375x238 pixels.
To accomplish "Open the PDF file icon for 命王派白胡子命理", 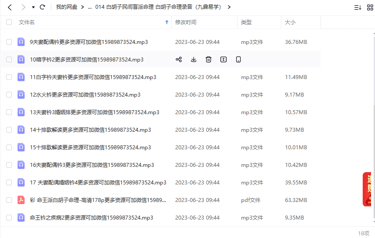I will pos(21,200).
